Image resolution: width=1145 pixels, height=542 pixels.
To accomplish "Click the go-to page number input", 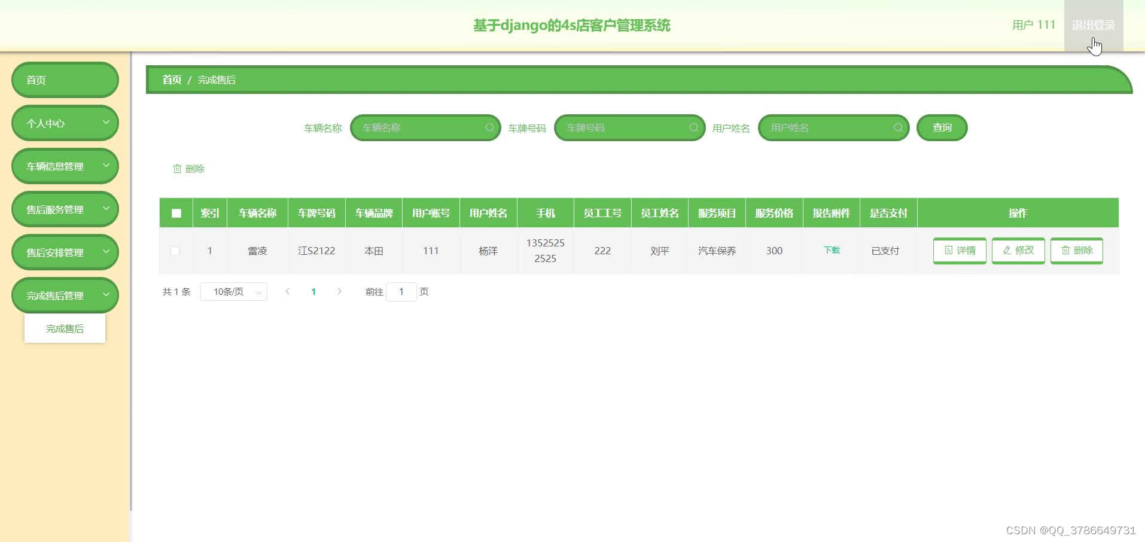I will click(401, 291).
